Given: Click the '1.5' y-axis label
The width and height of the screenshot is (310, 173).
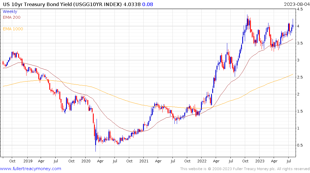Looking at the screenshot, I should tap(300, 111).
